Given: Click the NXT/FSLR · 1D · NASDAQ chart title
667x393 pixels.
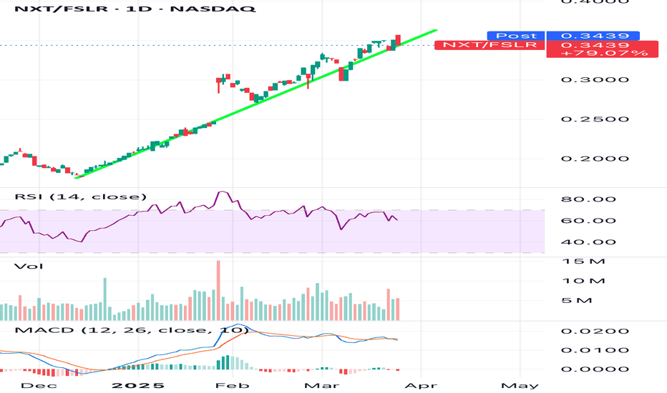Looking at the screenshot, I should coord(135,9).
